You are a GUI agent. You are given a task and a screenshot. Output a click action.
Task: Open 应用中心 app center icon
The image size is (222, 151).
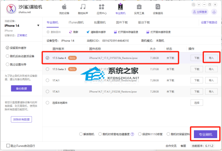[x=102, y=7]
